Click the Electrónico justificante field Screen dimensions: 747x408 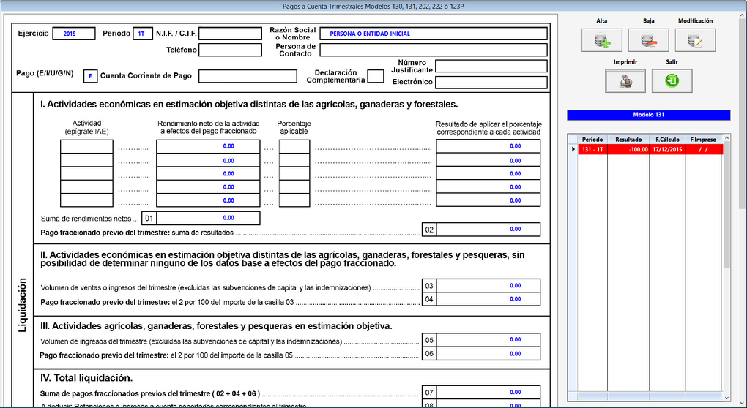(491, 83)
